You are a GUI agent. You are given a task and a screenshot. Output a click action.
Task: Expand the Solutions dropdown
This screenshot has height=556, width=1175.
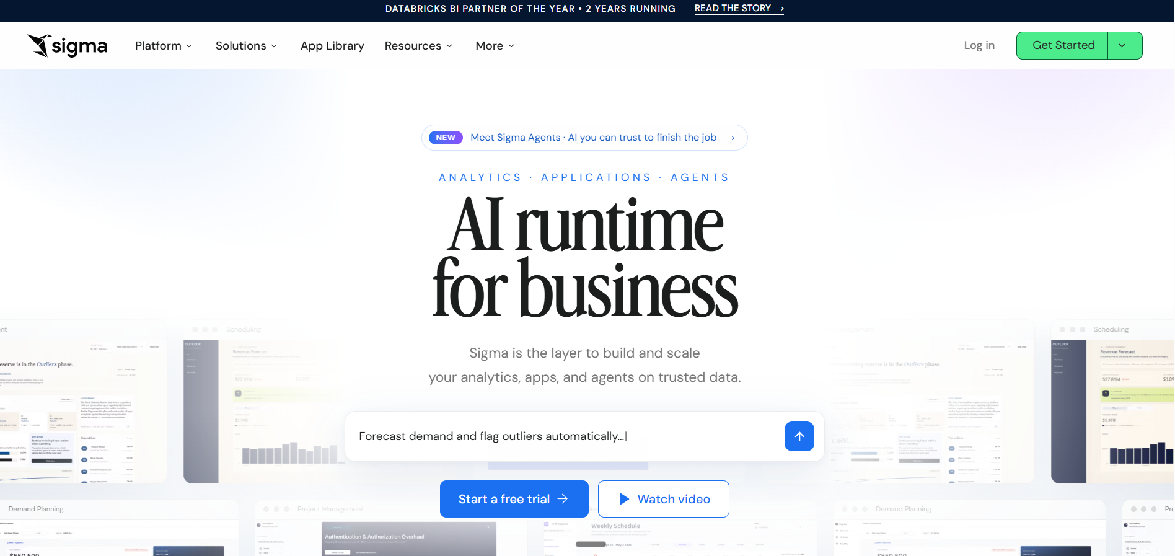[x=246, y=46]
